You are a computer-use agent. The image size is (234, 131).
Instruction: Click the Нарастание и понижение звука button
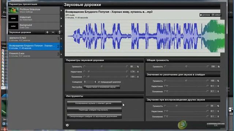coord(102,87)
